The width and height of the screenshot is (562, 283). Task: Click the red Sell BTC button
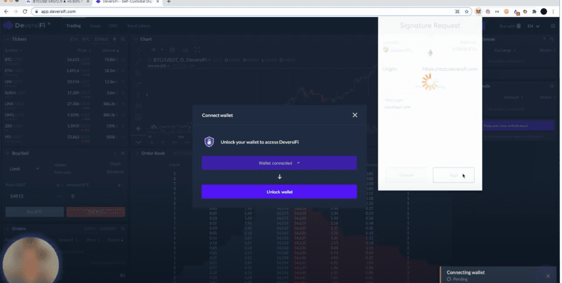pyautogui.click(x=95, y=212)
